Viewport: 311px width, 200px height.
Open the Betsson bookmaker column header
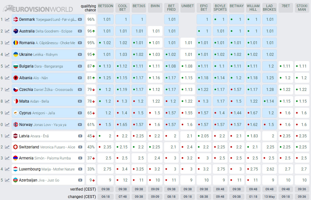tap(106, 8)
